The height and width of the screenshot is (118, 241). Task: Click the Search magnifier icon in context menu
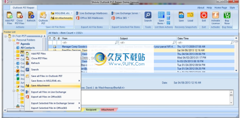coord(27,69)
